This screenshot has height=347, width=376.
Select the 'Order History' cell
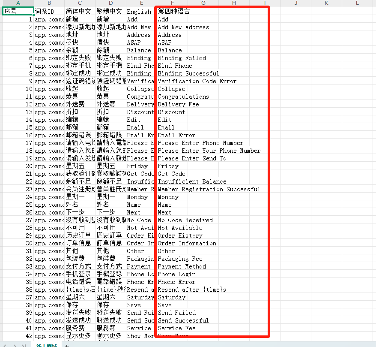point(172,235)
